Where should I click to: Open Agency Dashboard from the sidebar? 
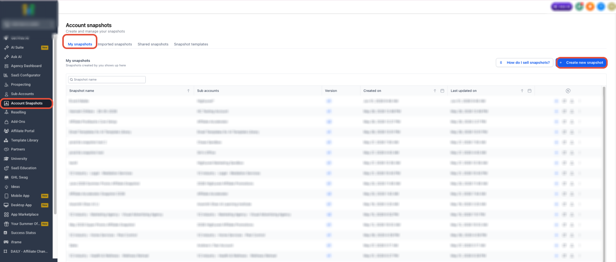pos(26,66)
